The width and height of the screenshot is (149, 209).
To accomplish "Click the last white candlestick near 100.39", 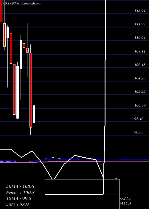I will click(34, 114).
